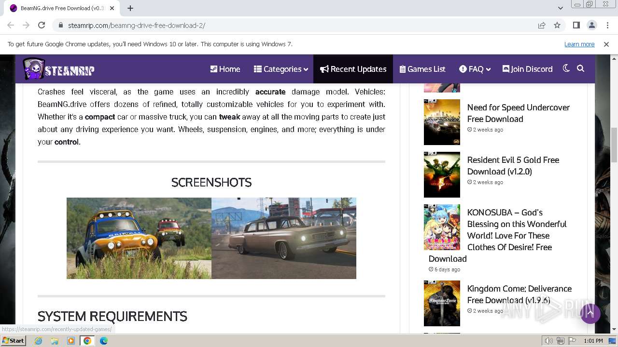Viewport: 618px width, 347px height.
Task: Open a new browser tab
Action: (130, 8)
